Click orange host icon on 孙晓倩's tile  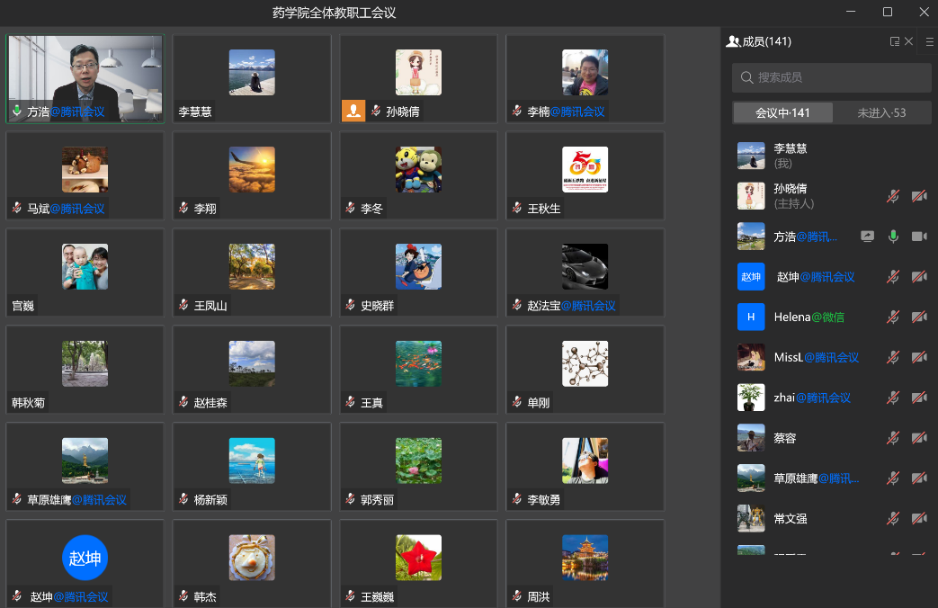coord(353,112)
